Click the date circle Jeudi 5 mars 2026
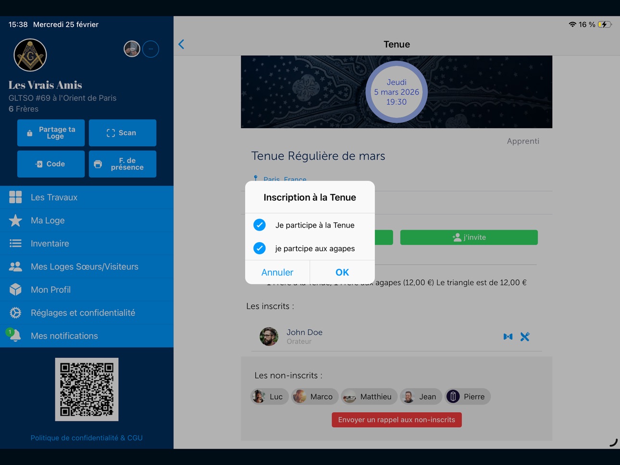Image resolution: width=620 pixels, height=465 pixels. point(397,92)
